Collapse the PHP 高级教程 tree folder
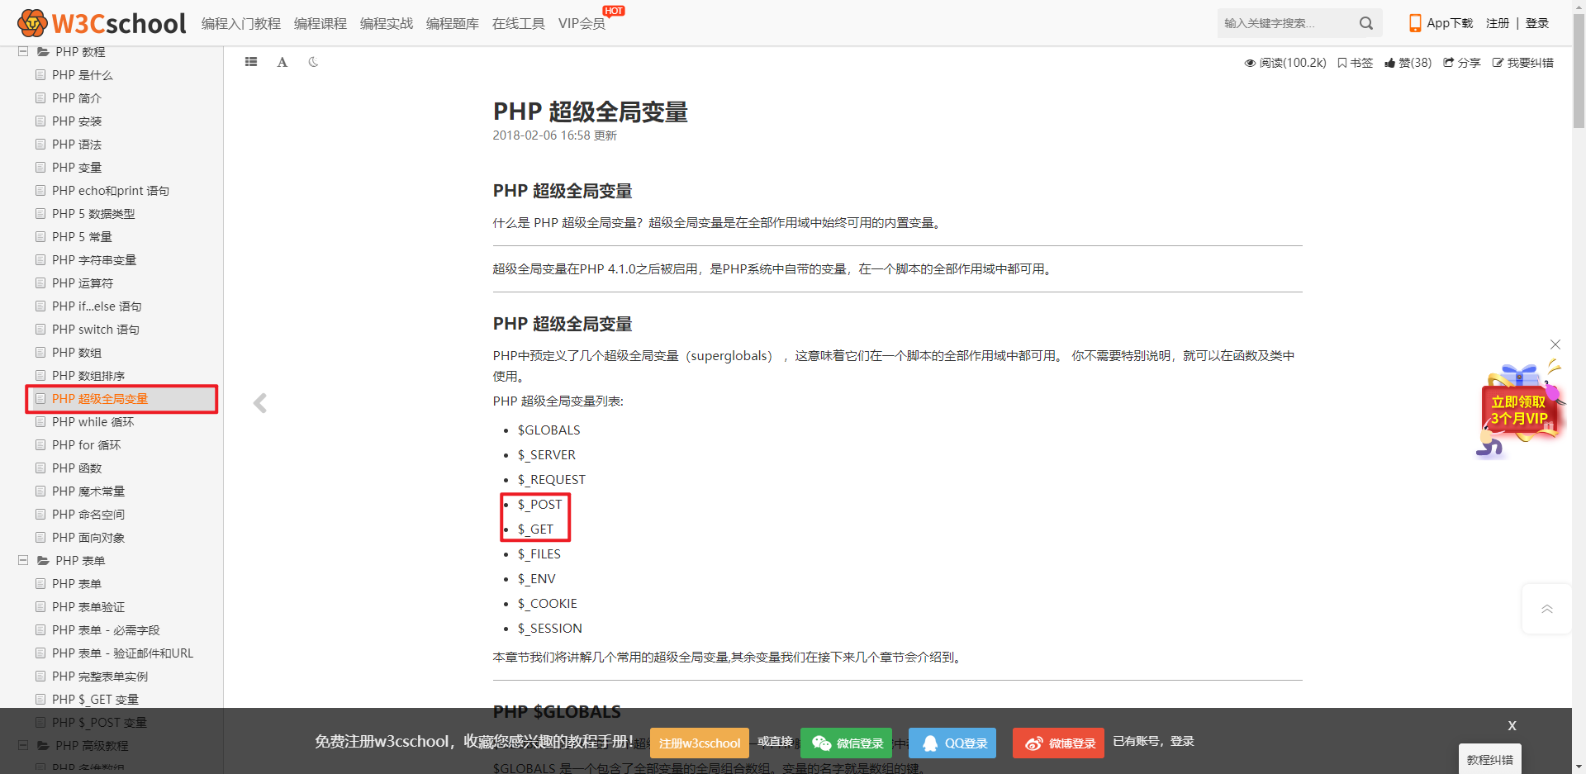The width and height of the screenshot is (1586, 774). (x=23, y=746)
